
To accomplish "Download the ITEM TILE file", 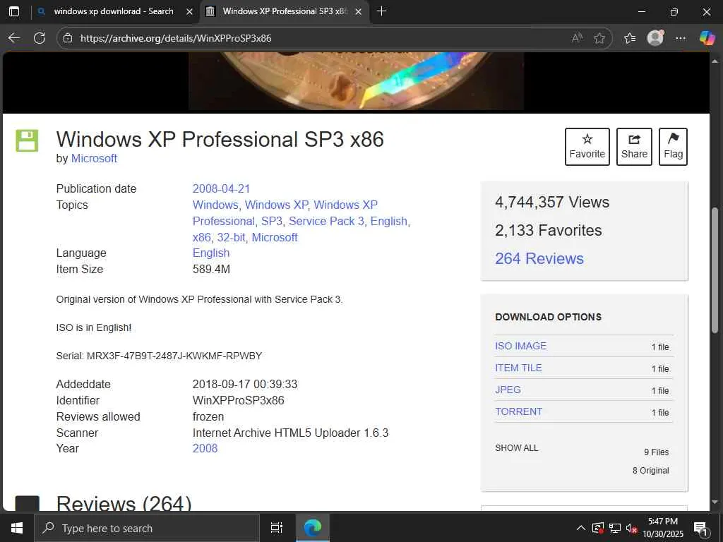I will pos(518,368).
